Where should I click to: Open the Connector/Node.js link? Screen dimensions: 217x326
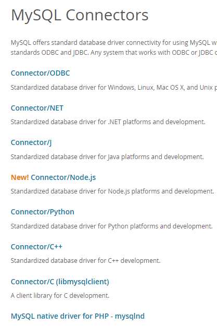(x=63, y=177)
